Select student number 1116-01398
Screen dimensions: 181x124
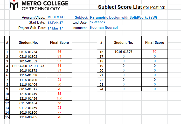click(x=28, y=75)
